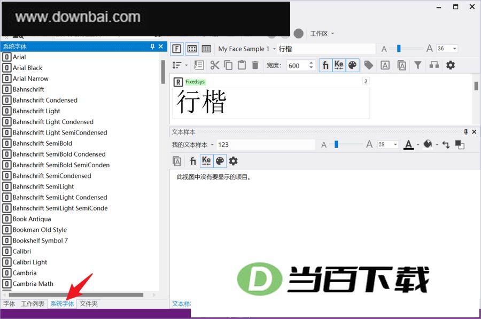Viewport: 481px width, 319px height.
Task: Close the 系统字体 panel
Action: click(161, 46)
